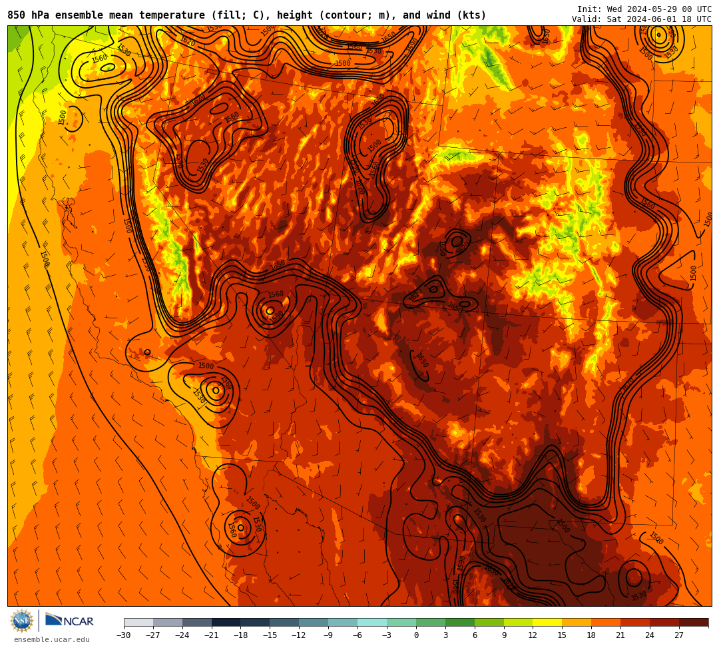Click the NCAR logo
This screenshot has width=719, height=648.
(x=69, y=621)
